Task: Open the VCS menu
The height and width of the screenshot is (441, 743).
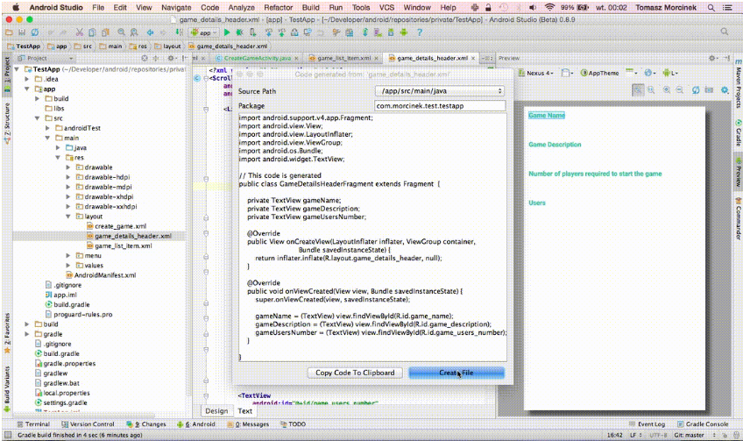Action: coord(386,8)
